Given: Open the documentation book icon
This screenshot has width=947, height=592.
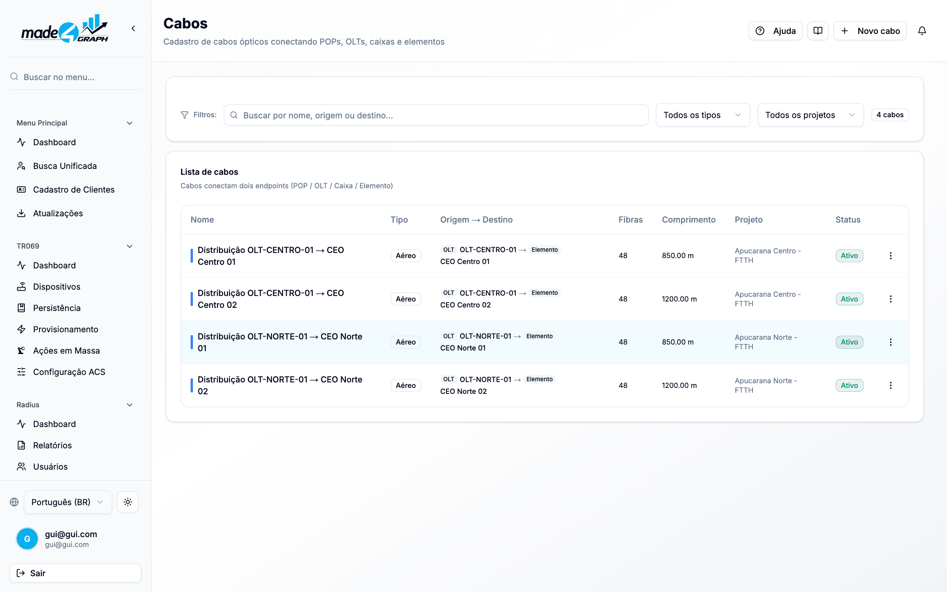Looking at the screenshot, I should click(x=818, y=31).
